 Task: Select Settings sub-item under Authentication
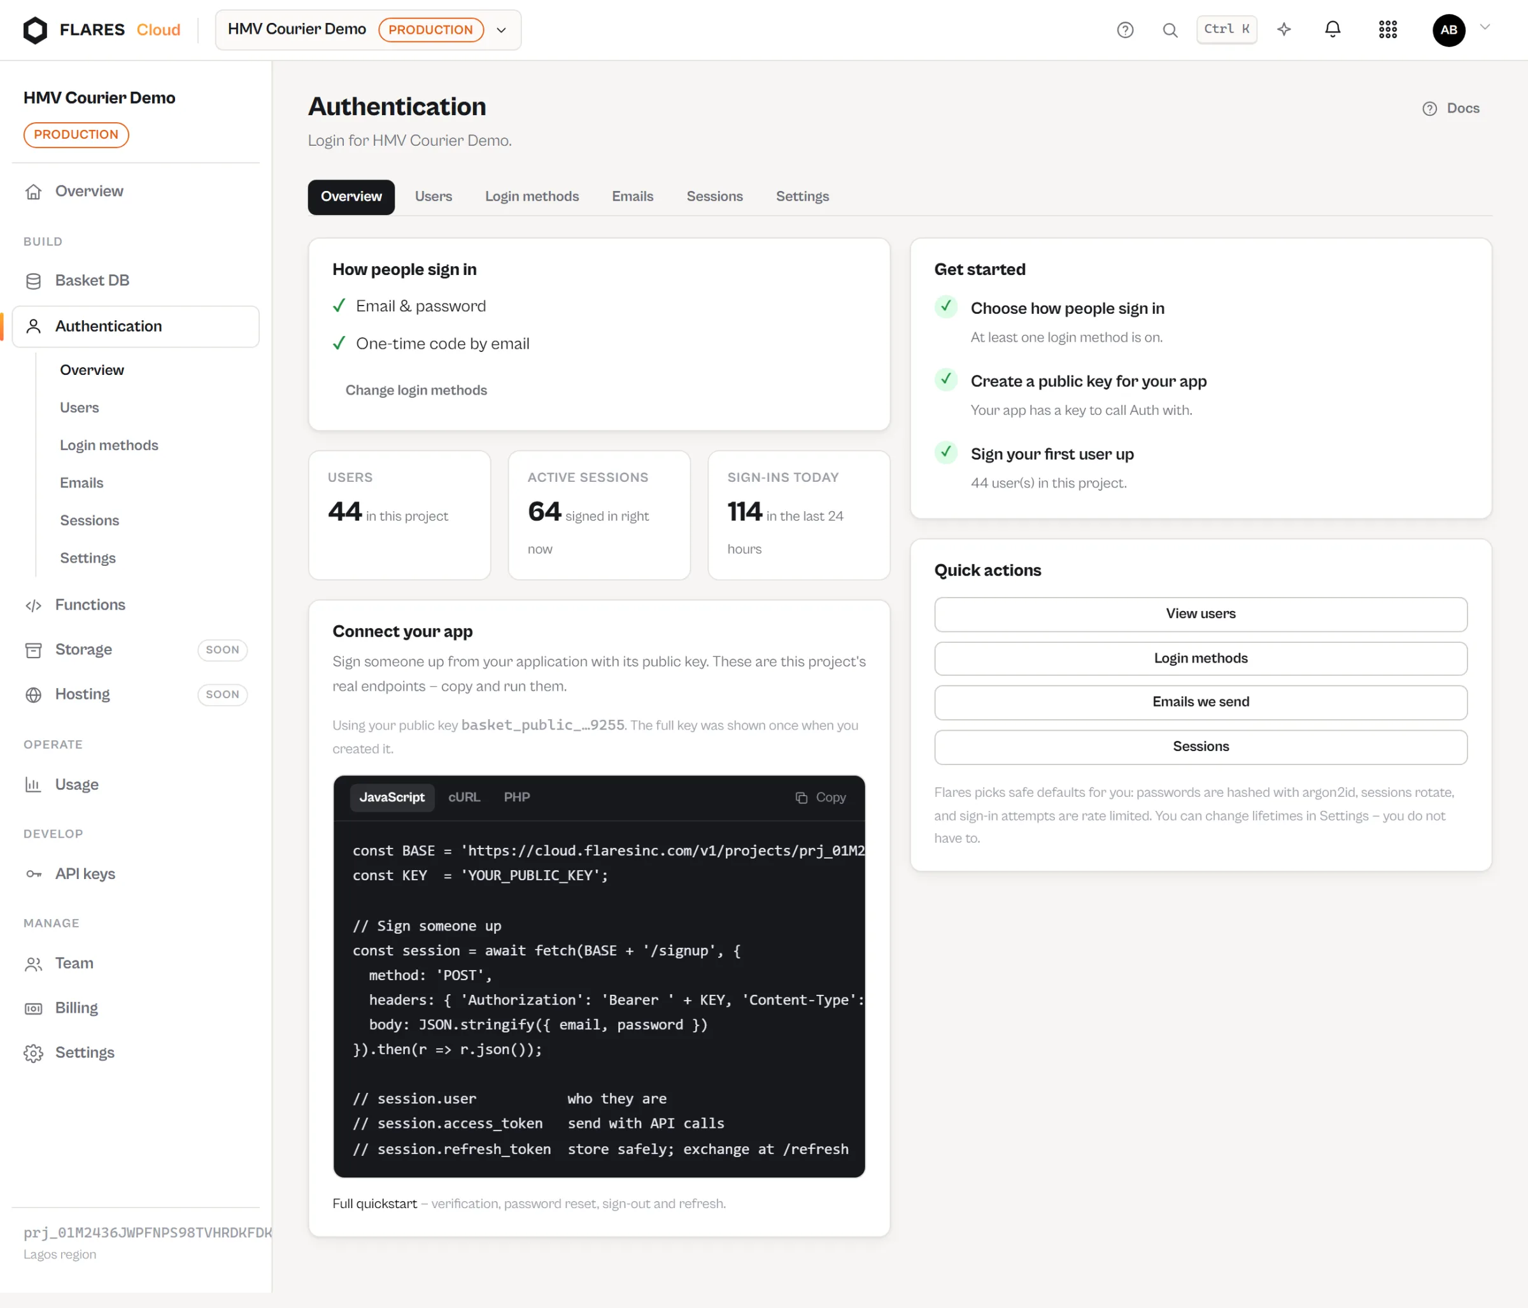point(88,558)
